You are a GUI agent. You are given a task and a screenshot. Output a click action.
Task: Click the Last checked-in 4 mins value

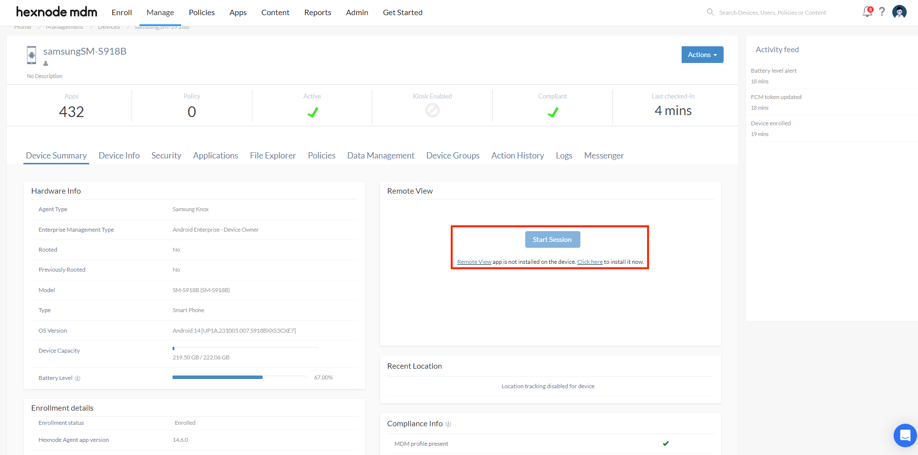tap(673, 111)
